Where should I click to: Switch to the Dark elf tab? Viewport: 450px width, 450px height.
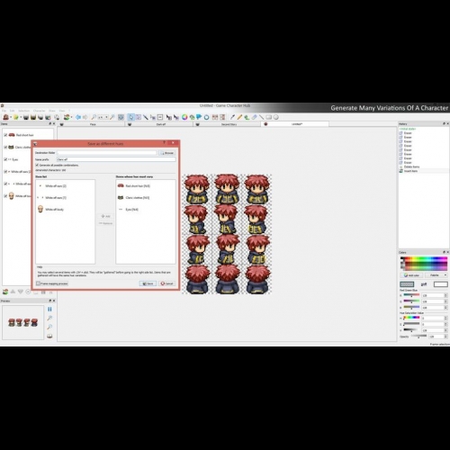161,124
